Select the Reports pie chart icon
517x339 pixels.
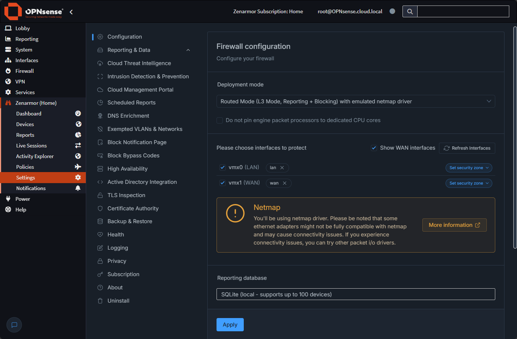point(78,135)
